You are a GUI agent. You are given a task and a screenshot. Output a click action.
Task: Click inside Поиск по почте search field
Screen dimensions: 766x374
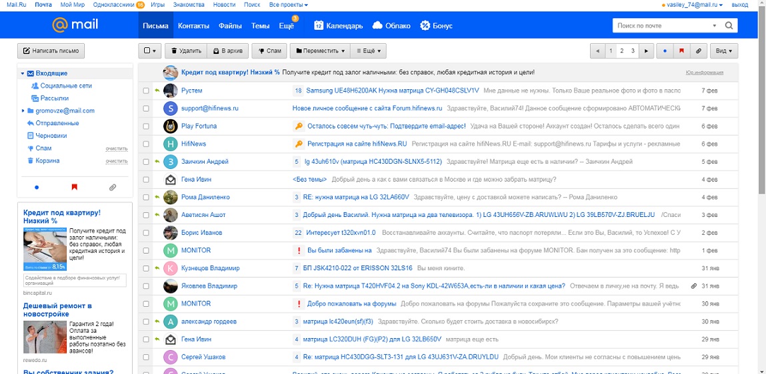pyautogui.click(x=661, y=25)
